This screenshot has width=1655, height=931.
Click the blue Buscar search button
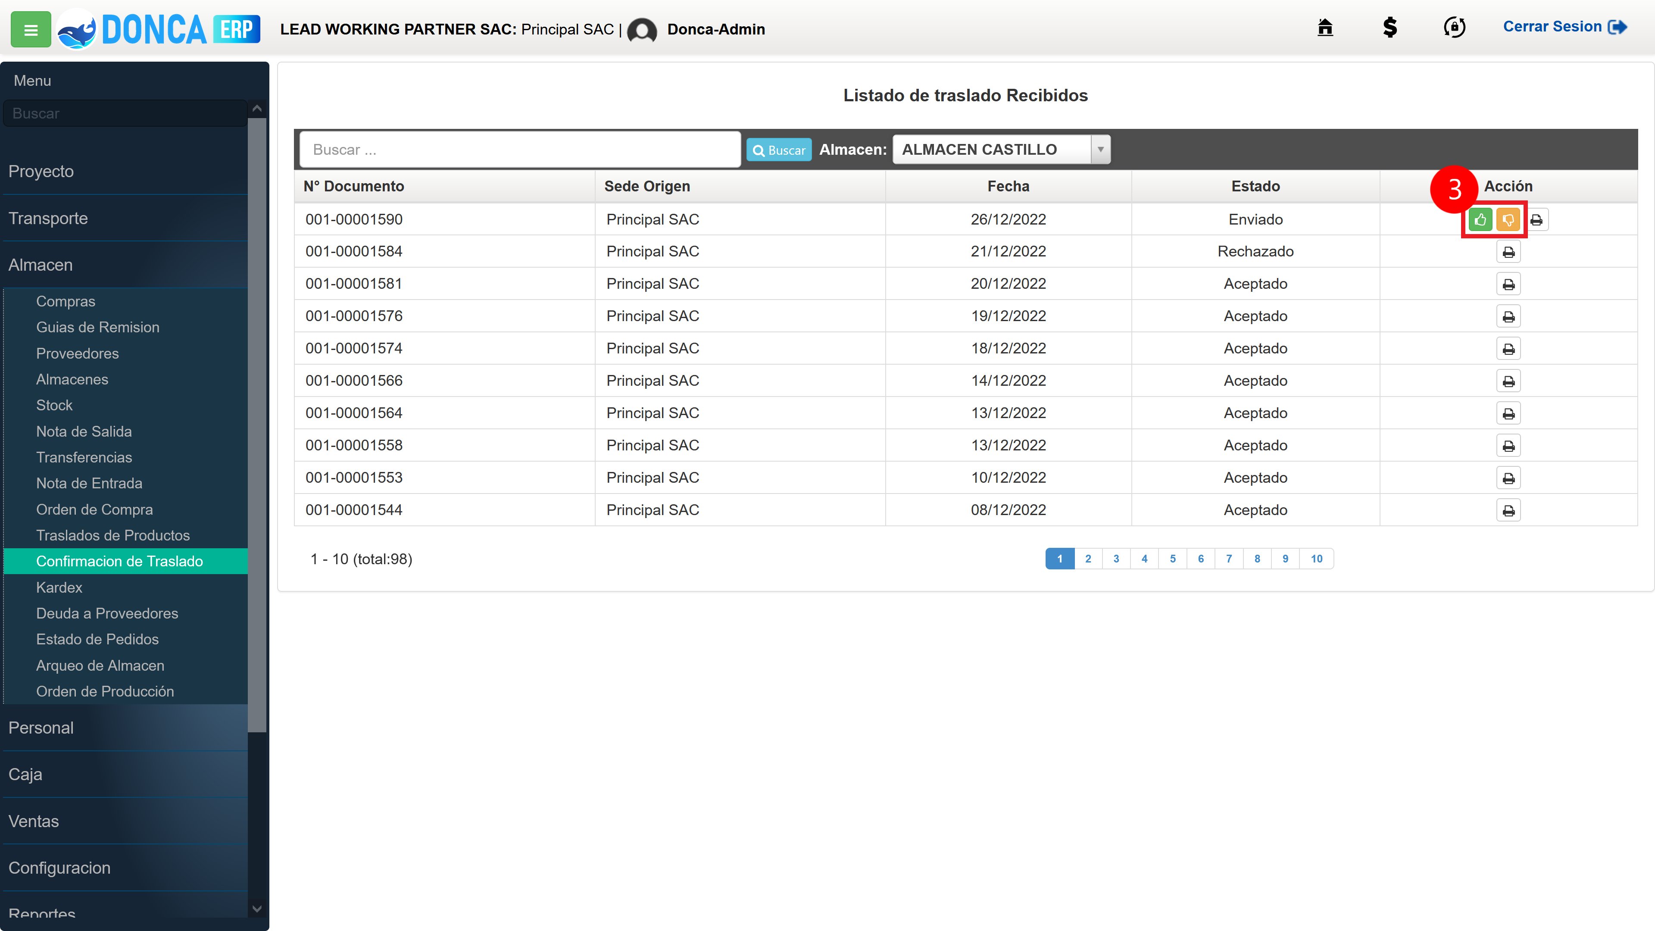click(x=779, y=150)
